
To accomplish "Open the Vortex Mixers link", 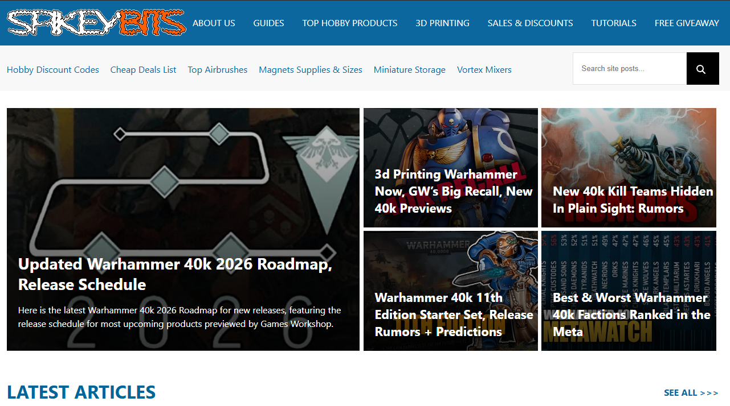I will click(x=484, y=70).
